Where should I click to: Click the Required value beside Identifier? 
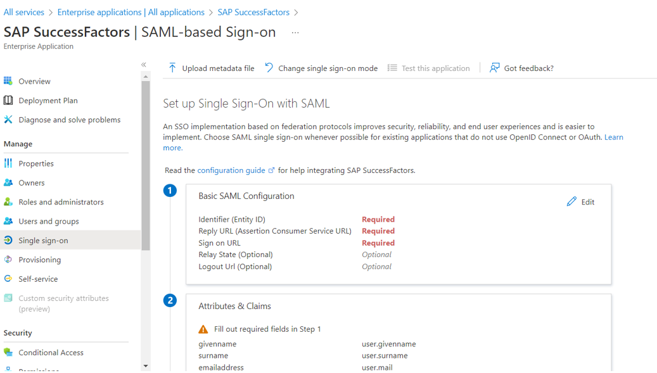click(378, 219)
